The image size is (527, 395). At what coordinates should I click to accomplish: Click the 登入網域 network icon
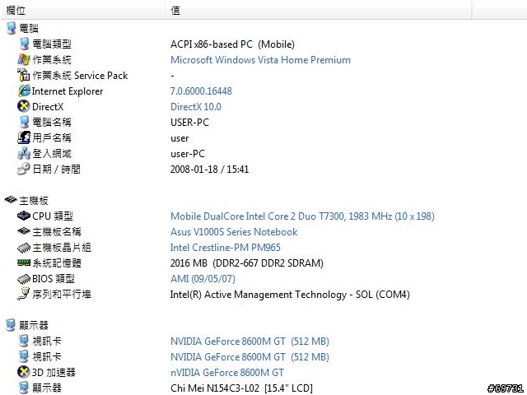coord(24,154)
